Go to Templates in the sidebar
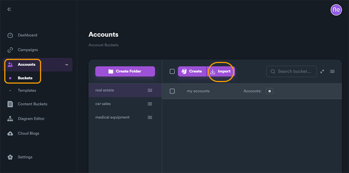 coord(27,91)
